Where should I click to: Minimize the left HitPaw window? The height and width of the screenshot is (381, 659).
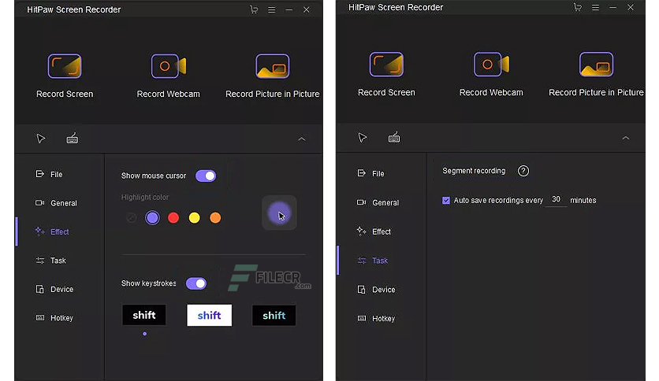289,9
